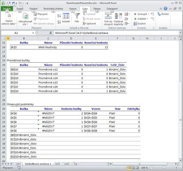The width and height of the screenshot is (183, 171).
Task: Select row 21 header
Action: coord(3,70)
